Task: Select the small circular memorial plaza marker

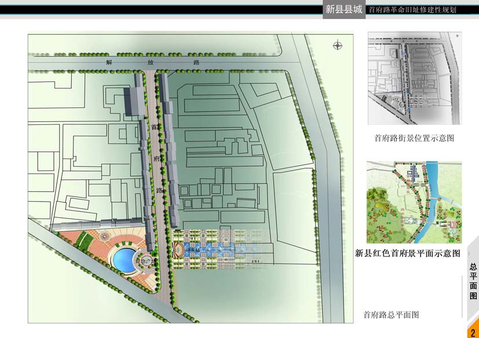Action: [x=143, y=261]
